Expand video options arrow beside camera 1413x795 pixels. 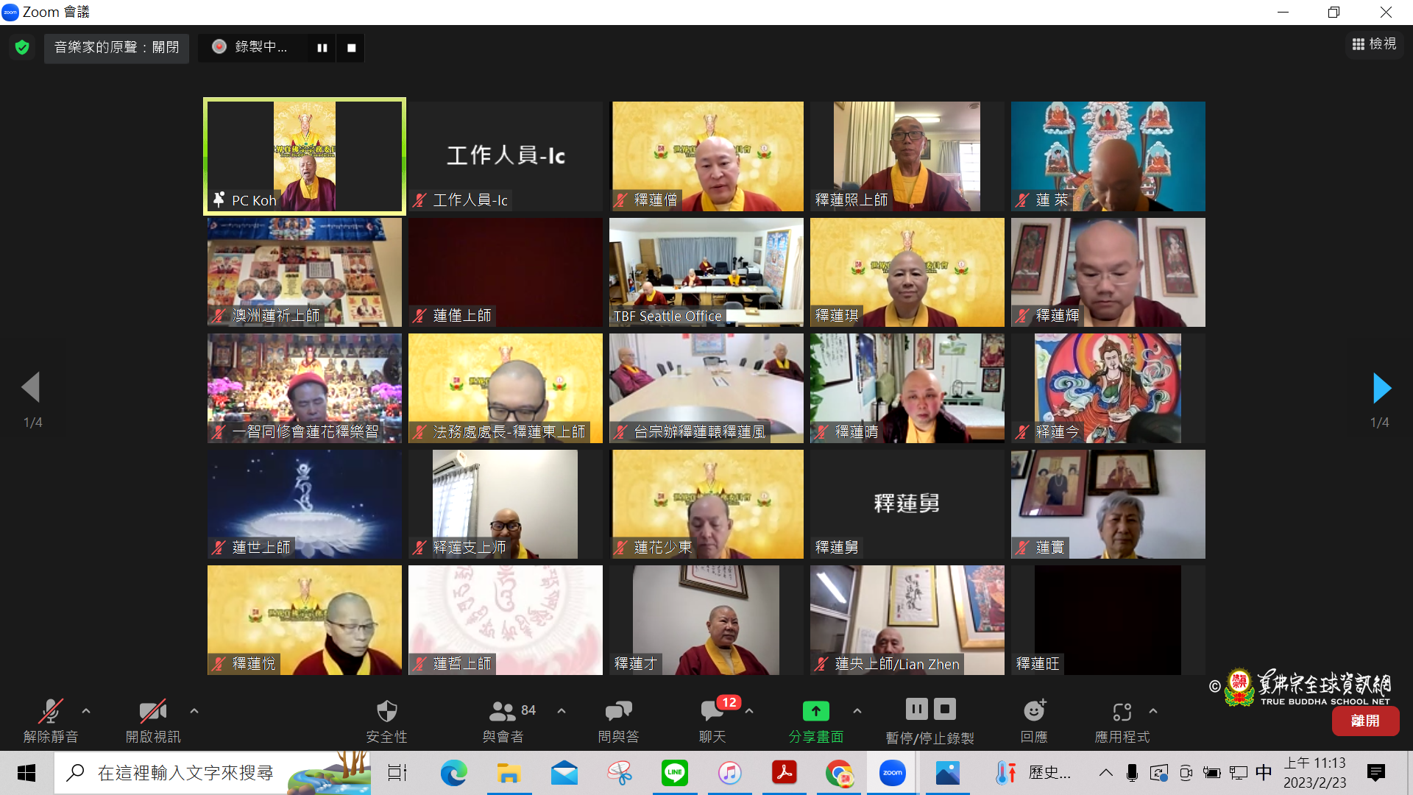tap(194, 711)
